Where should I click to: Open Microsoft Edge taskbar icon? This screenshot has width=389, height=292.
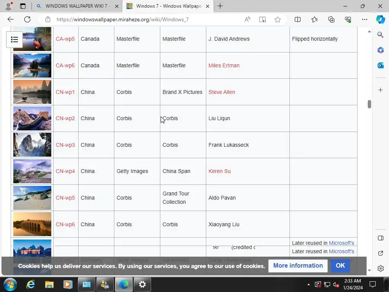[x=123, y=284]
